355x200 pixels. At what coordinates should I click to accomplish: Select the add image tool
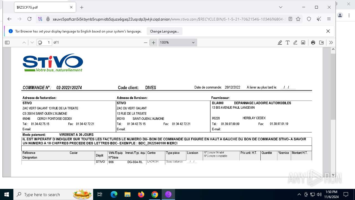coord(303,42)
